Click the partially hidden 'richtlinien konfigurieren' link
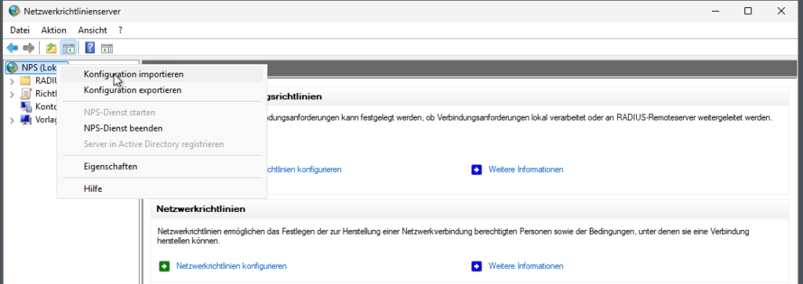Screen dimensions: 803x284 (x=304, y=169)
